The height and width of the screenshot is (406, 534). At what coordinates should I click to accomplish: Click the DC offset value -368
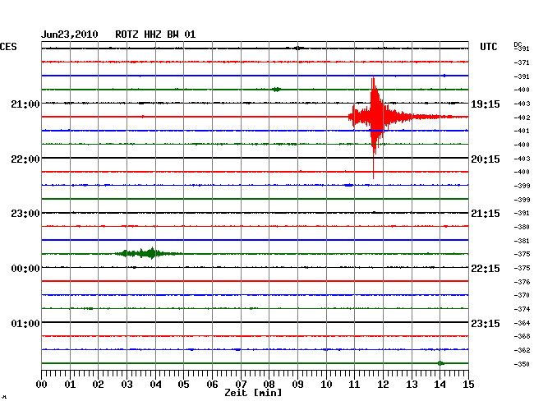pos(522,336)
